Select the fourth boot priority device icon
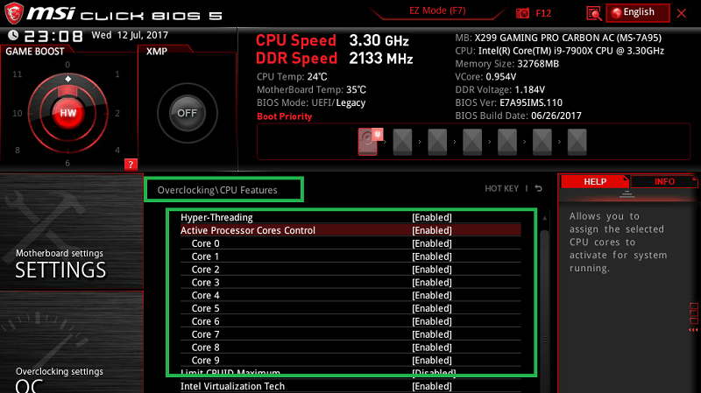The width and height of the screenshot is (701, 393). [x=472, y=142]
